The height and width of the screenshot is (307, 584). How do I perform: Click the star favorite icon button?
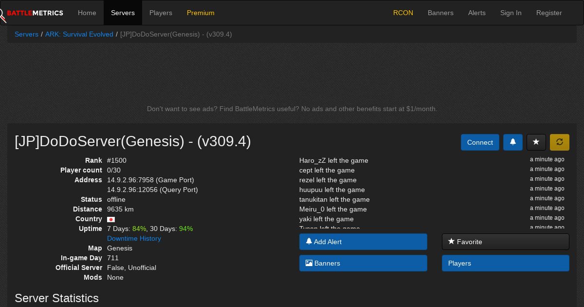(x=536, y=142)
